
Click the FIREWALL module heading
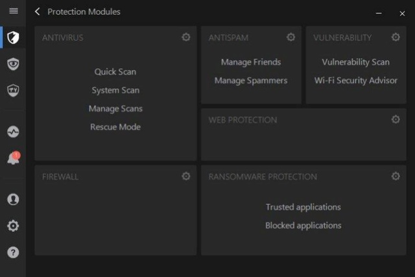pyautogui.click(x=60, y=176)
